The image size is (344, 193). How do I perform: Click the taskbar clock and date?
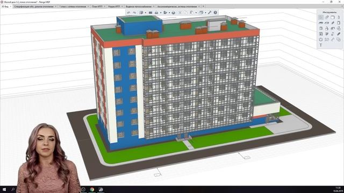point(338,189)
